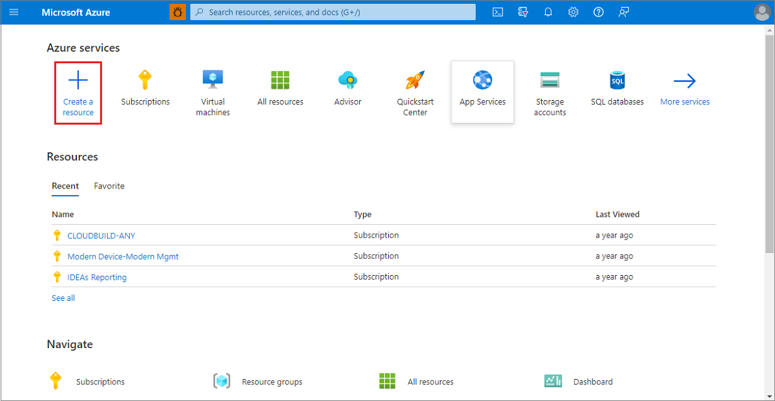Open the help question mark icon
The height and width of the screenshot is (401, 775).
pyautogui.click(x=598, y=12)
